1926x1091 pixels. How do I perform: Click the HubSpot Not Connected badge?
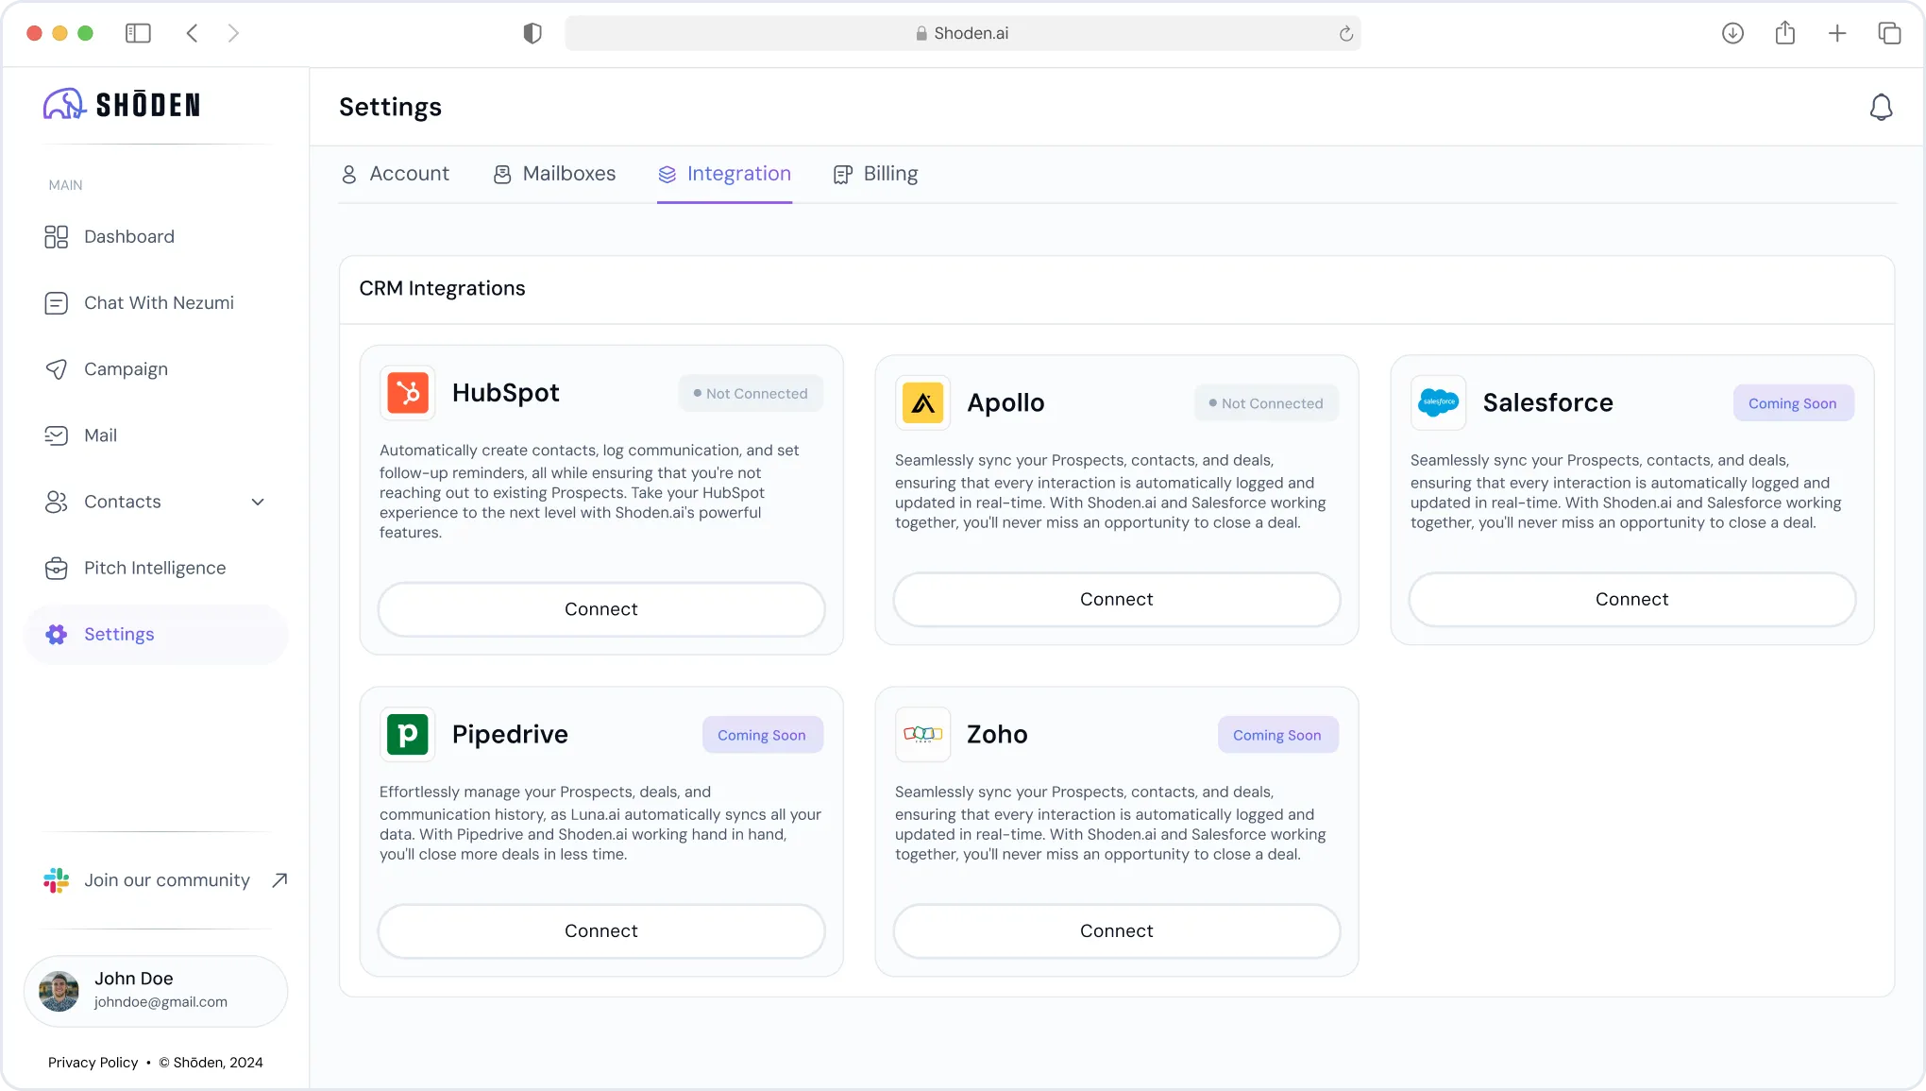pyautogui.click(x=751, y=393)
